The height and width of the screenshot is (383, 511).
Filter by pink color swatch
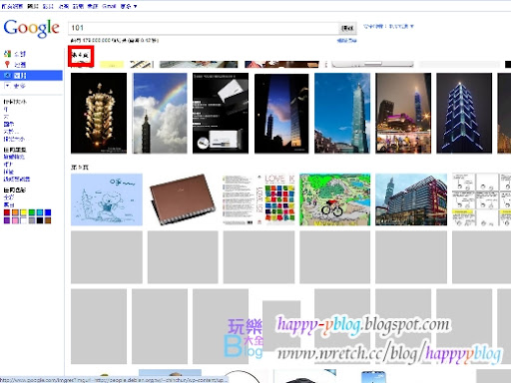pyautogui.click(x=15, y=220)
